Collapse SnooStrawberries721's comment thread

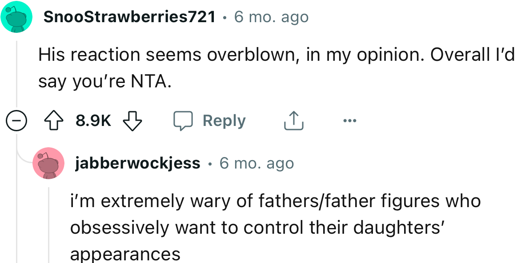[x=16, y=120]
